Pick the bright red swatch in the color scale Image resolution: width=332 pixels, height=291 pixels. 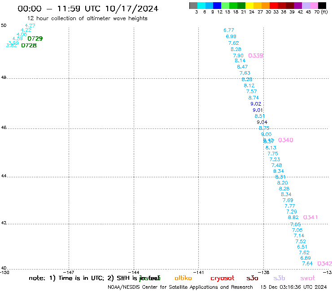pos(273,5)
